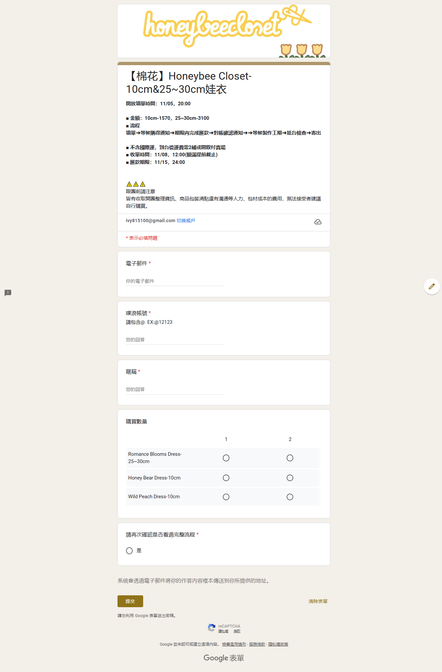Open the report problem feedback icon
Viewport: 442px width, 672px height.
pyautogui.click(x=8, y=293)
